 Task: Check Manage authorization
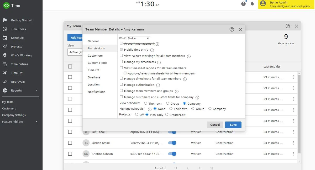(121, 84)
